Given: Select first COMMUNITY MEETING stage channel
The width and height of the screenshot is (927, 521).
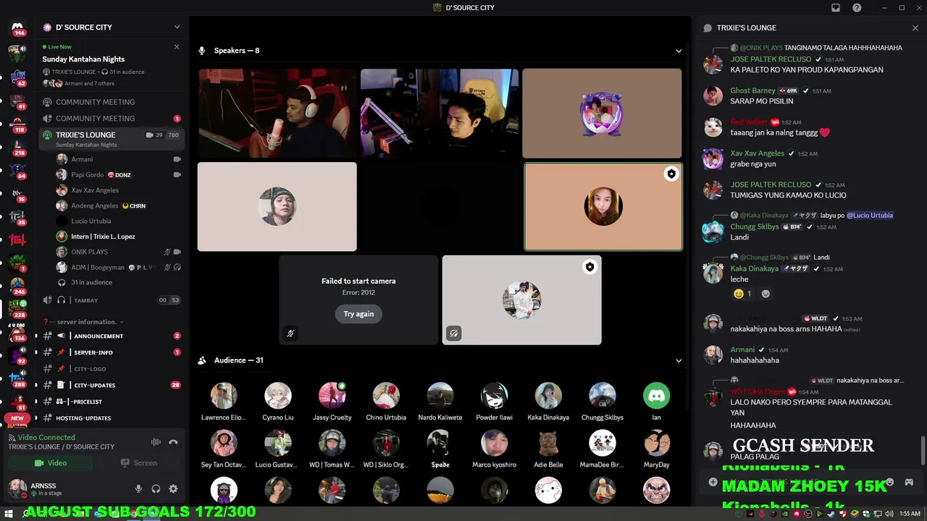Looking at the screenshot, I should [x=112, y=102].
